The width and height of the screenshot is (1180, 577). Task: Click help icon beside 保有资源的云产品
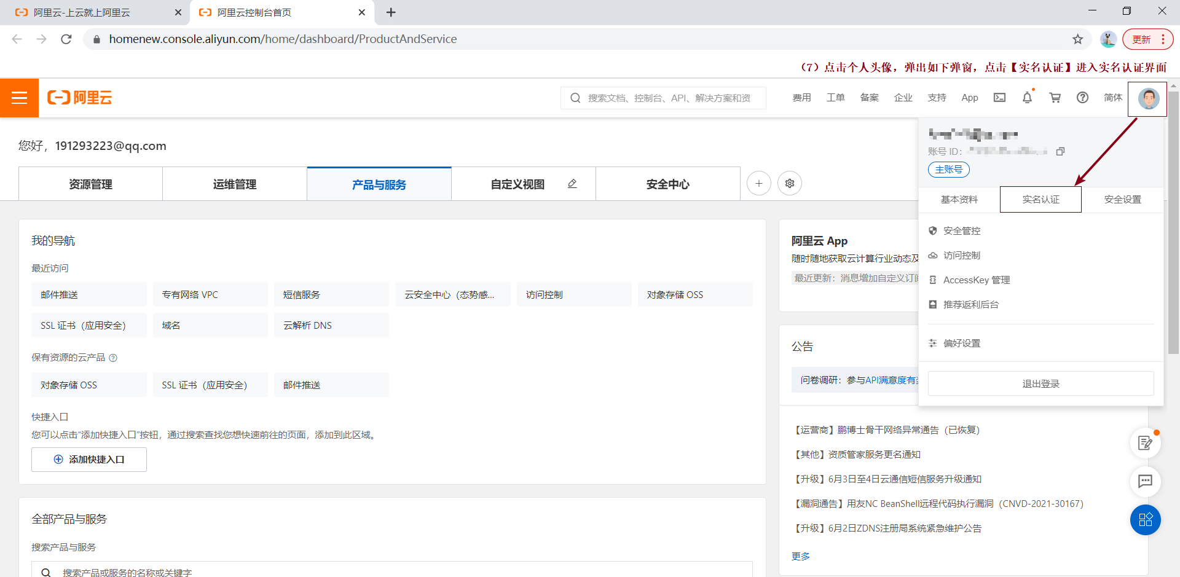[x=113, y=358]
